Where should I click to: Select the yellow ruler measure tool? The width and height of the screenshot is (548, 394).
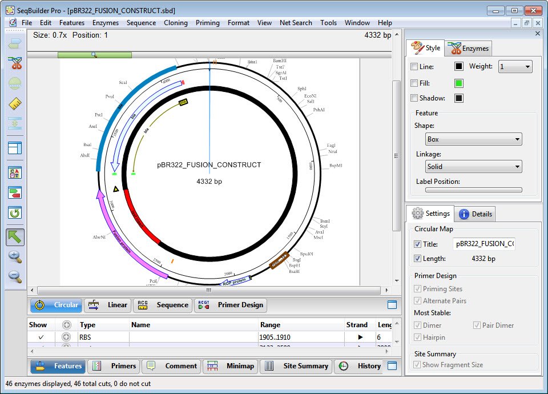(x=15, y=104)
